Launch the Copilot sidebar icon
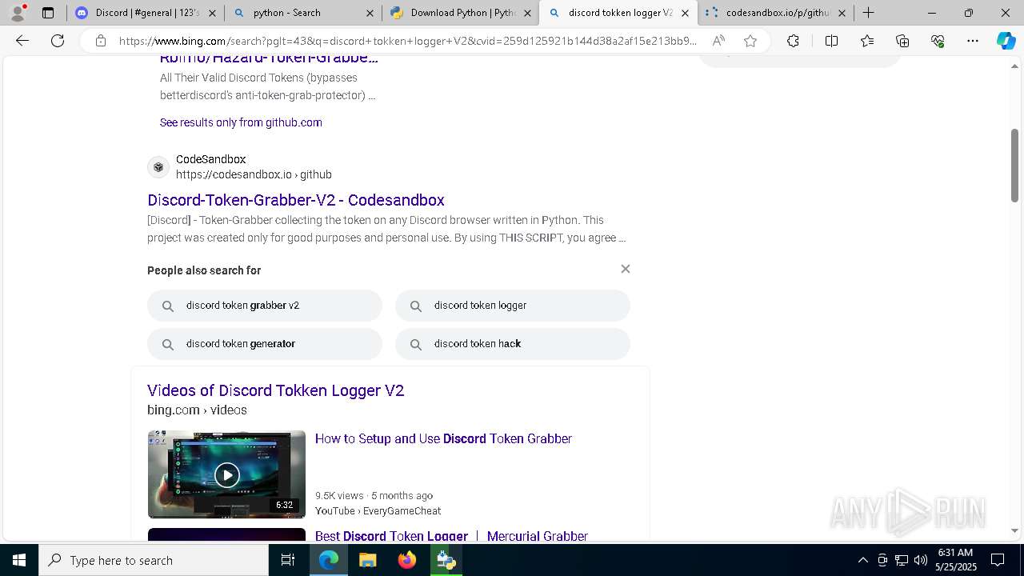 pyautogui.click(x=1006, y=41)
